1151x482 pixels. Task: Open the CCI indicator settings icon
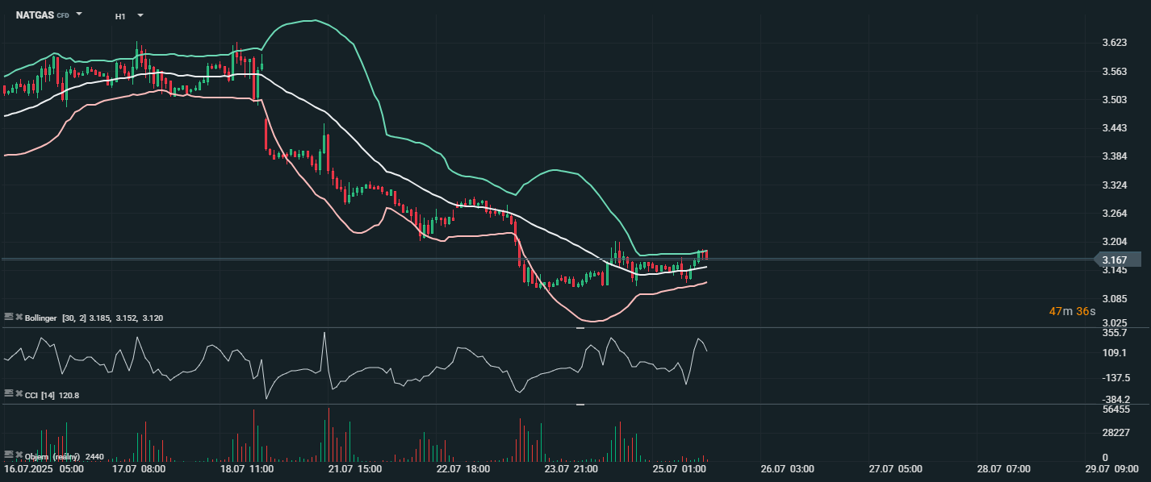pyautogui.click(x=8, y=394)
